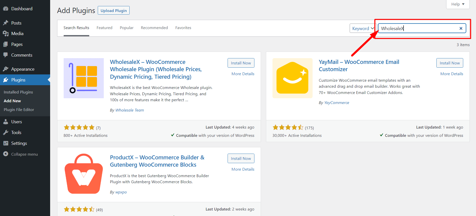Click the Media icon in sidebar

point(6,33)
